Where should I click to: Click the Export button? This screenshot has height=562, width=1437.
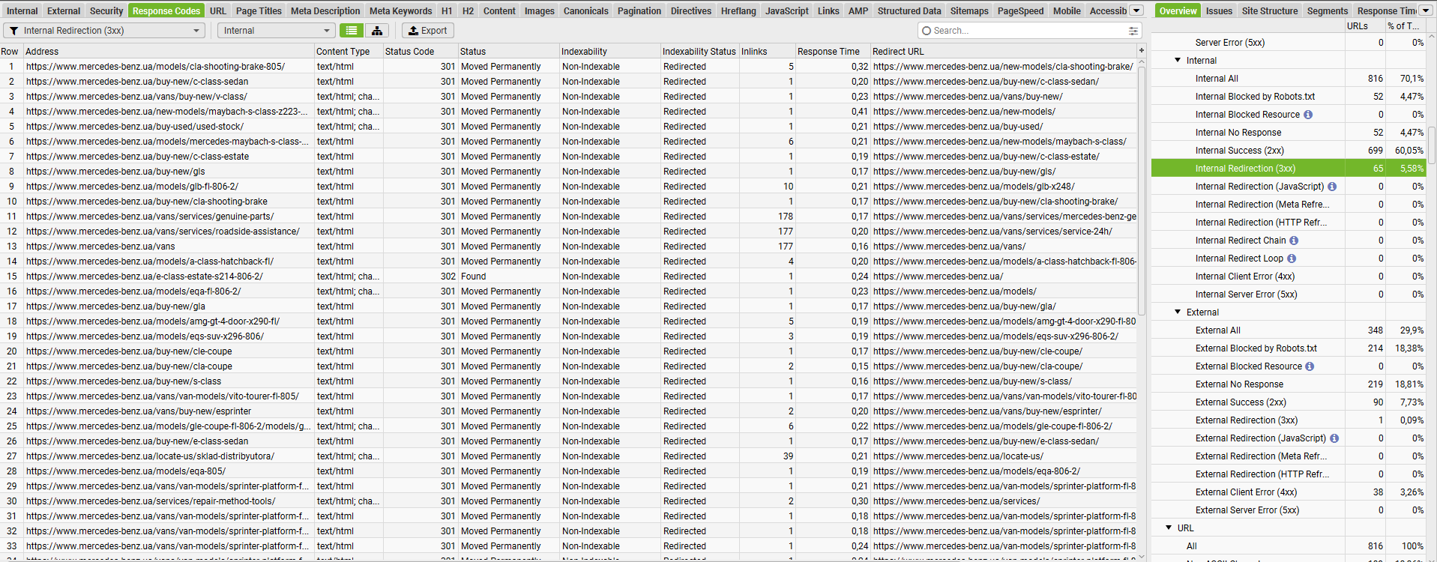428,31
